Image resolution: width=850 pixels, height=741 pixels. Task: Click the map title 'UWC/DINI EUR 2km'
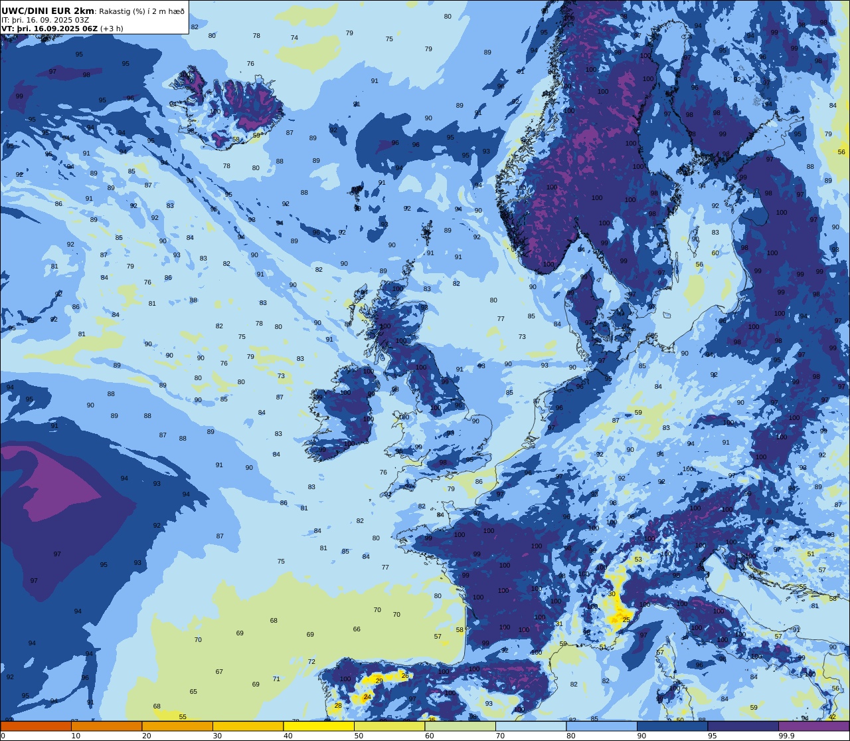48,11
